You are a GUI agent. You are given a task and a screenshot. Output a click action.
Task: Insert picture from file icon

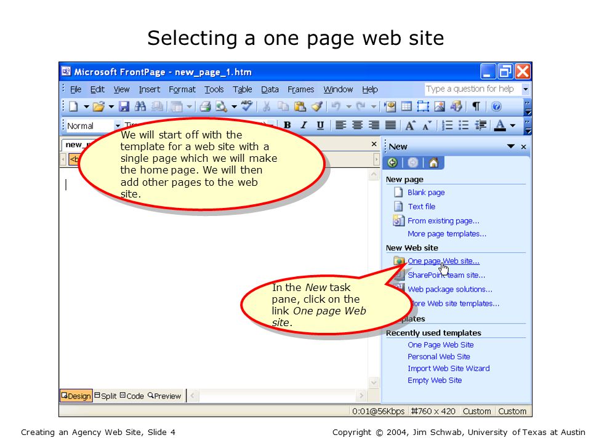440,106
